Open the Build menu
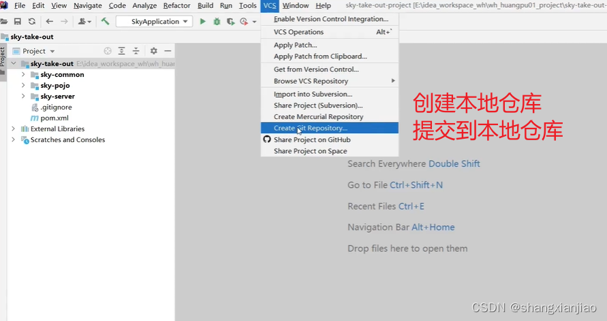 click(205, 5)
